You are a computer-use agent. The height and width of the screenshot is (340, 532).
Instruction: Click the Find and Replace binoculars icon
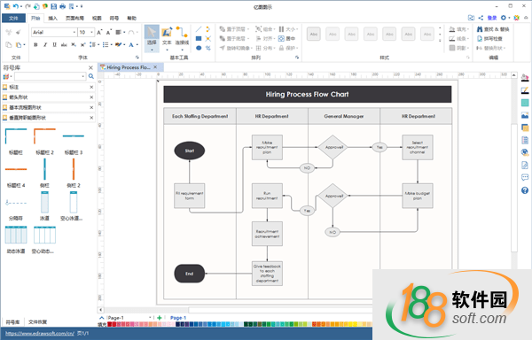480,29
